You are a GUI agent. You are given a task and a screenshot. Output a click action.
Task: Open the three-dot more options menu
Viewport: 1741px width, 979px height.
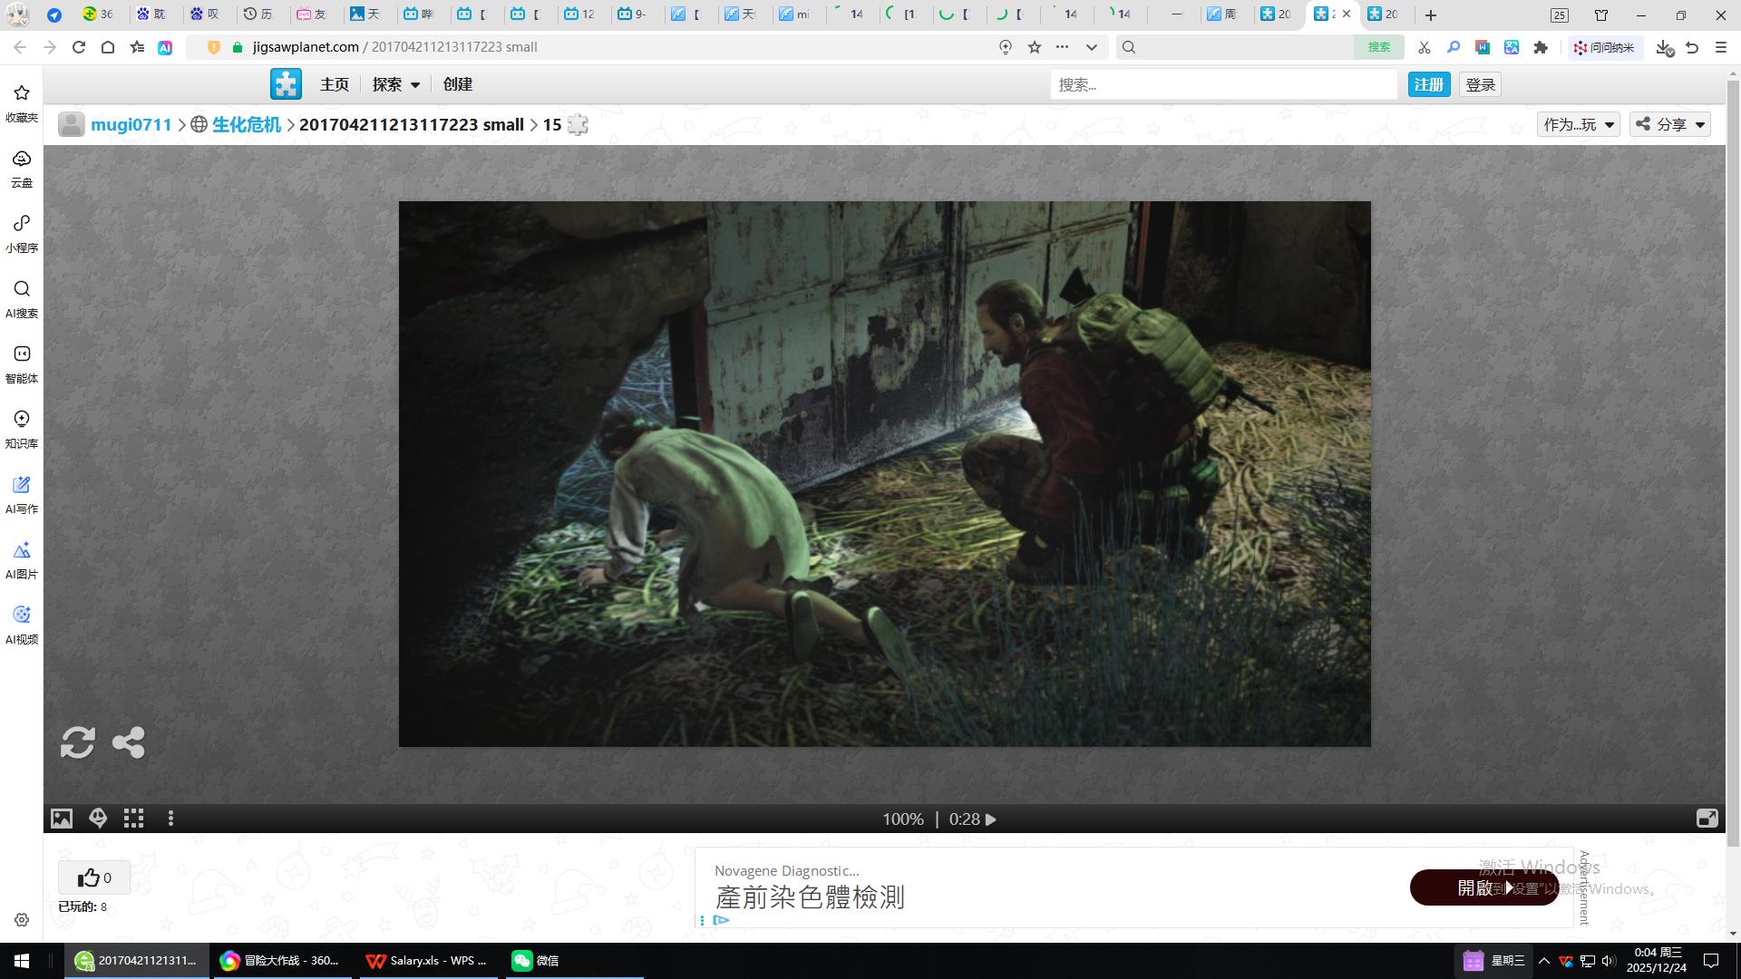coord(170,819)
